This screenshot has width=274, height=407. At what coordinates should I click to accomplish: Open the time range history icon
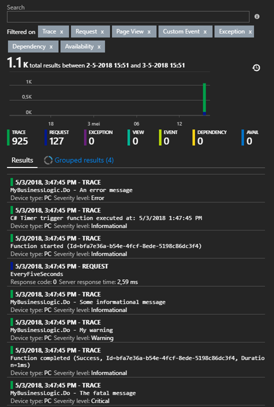pos(257,68)
